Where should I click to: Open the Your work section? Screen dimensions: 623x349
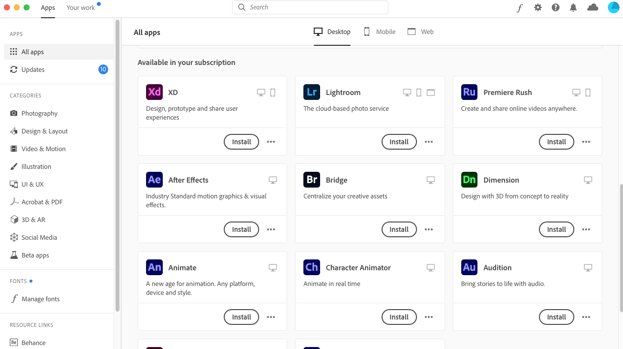pos(80,8)
